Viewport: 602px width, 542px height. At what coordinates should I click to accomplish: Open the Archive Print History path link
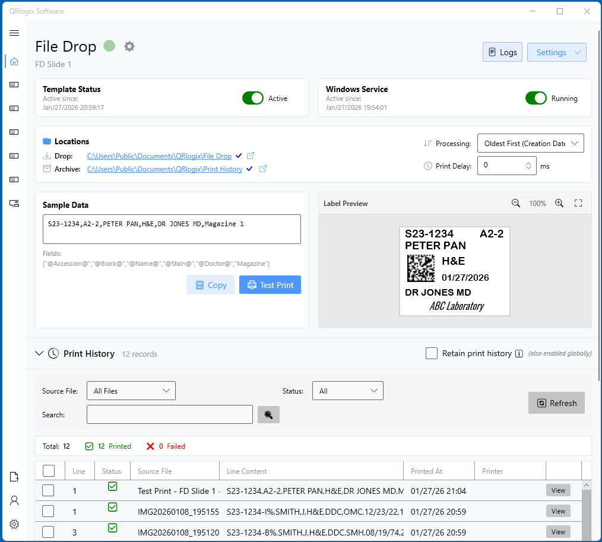tap(164, 169)
